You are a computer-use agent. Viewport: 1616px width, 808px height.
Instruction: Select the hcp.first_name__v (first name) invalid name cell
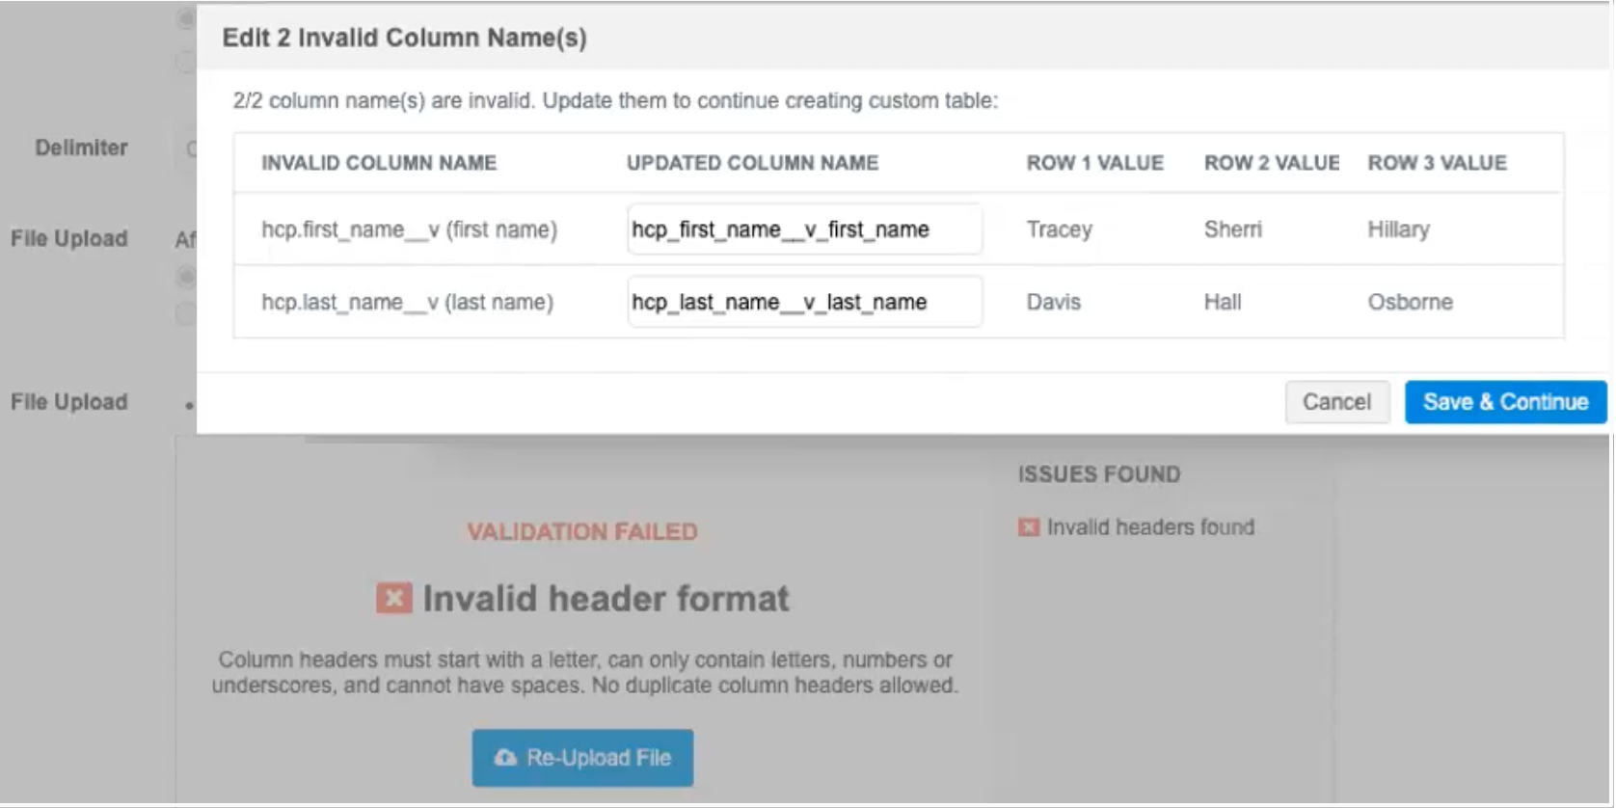click(409, 229)
